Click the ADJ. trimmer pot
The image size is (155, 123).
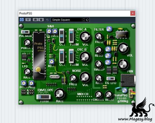click(52, 62)
